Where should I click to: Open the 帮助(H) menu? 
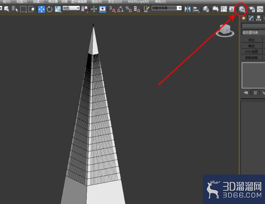tap(160, 2)
